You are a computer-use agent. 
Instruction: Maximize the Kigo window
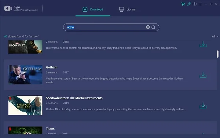pos(211,4)
